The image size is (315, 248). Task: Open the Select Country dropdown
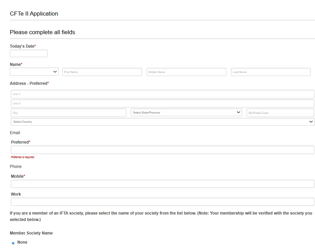[163, 122]
